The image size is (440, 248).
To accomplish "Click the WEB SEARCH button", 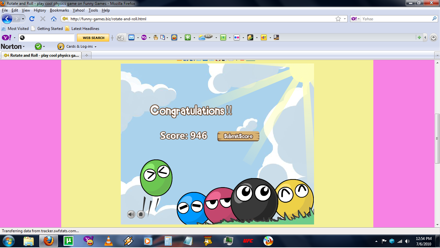I will point(93,38).
